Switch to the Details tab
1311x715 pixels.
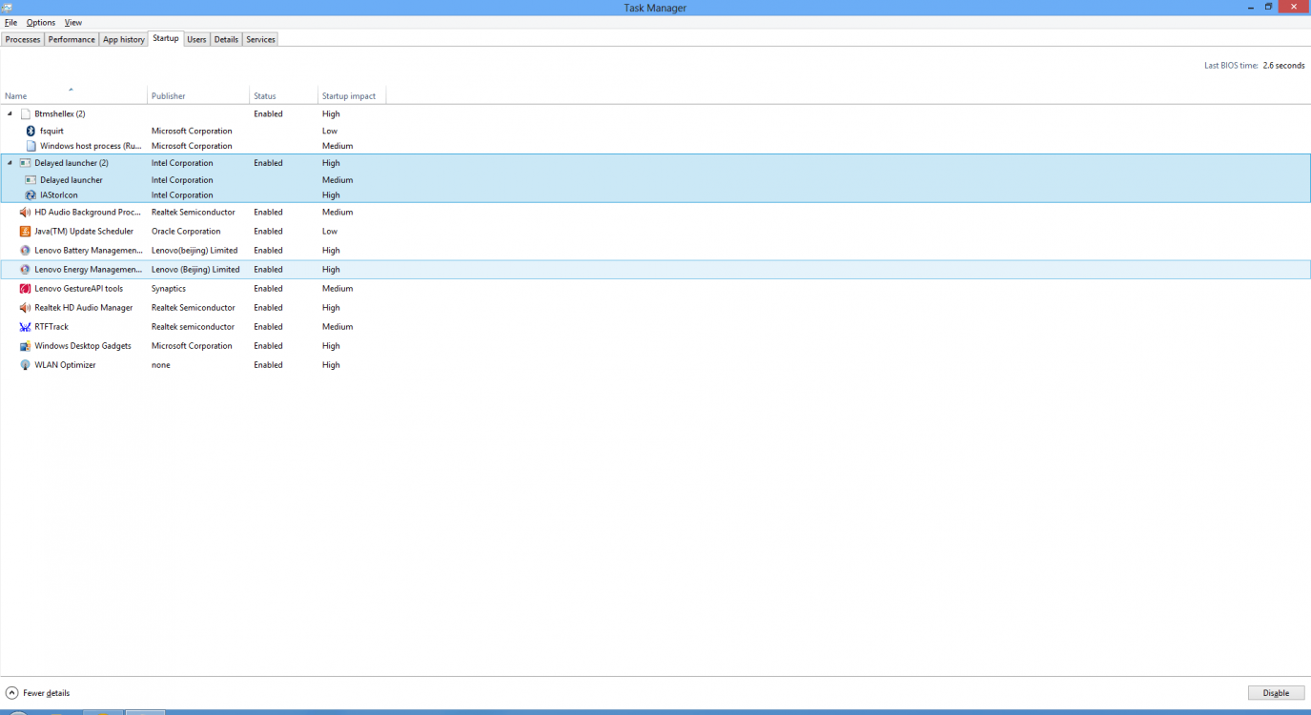tap(226, 39)
